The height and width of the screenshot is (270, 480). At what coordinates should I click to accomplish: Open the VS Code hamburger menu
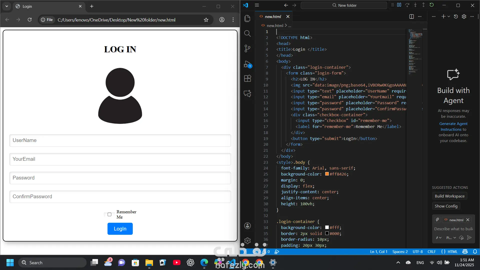[257, 5]
